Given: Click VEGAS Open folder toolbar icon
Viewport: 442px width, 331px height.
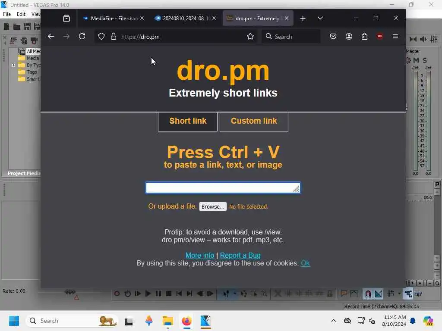Looking at the screenshot, I should pyautogui.click(x=17, y=26).
